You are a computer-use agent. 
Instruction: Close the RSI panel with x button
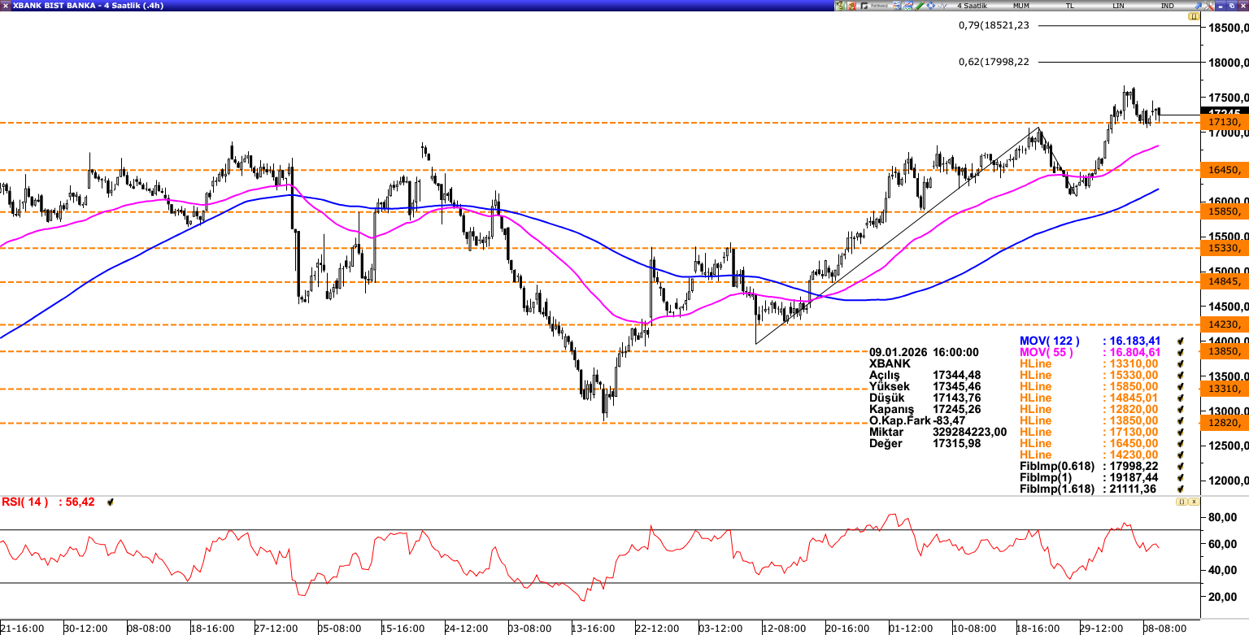pyautogui.click(x=1194, y=502)
